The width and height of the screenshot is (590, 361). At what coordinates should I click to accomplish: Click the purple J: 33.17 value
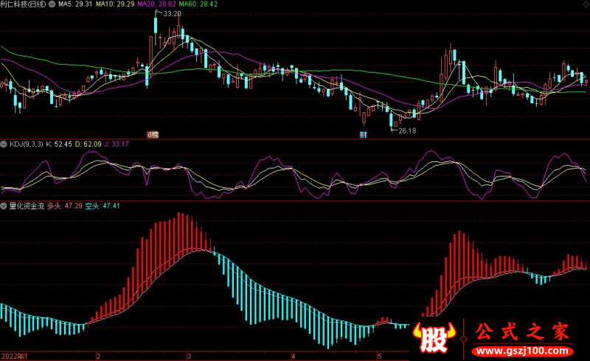click(x=117, y=144)
